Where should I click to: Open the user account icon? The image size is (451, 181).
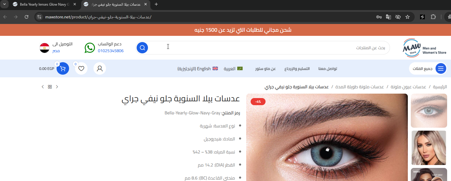tap(100, 68)
